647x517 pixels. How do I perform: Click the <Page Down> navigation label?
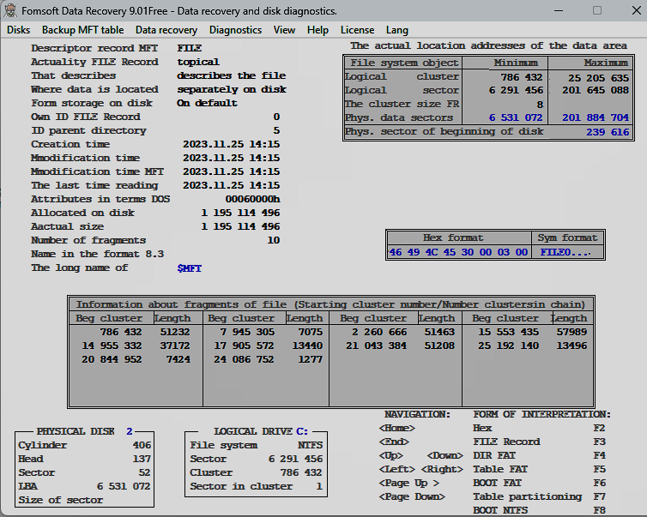[x=412, y=496]
